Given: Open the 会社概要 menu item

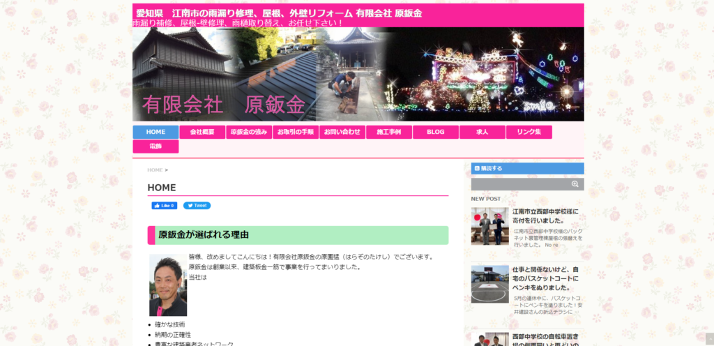Looking at the screenshot, I should [202, 132].
